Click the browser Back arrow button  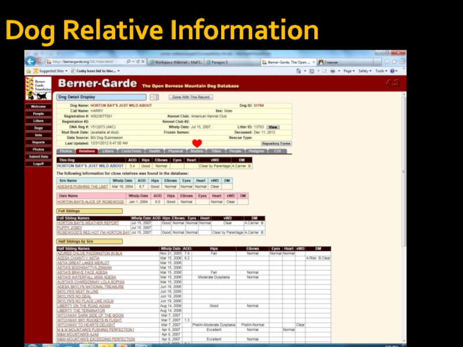30,61
